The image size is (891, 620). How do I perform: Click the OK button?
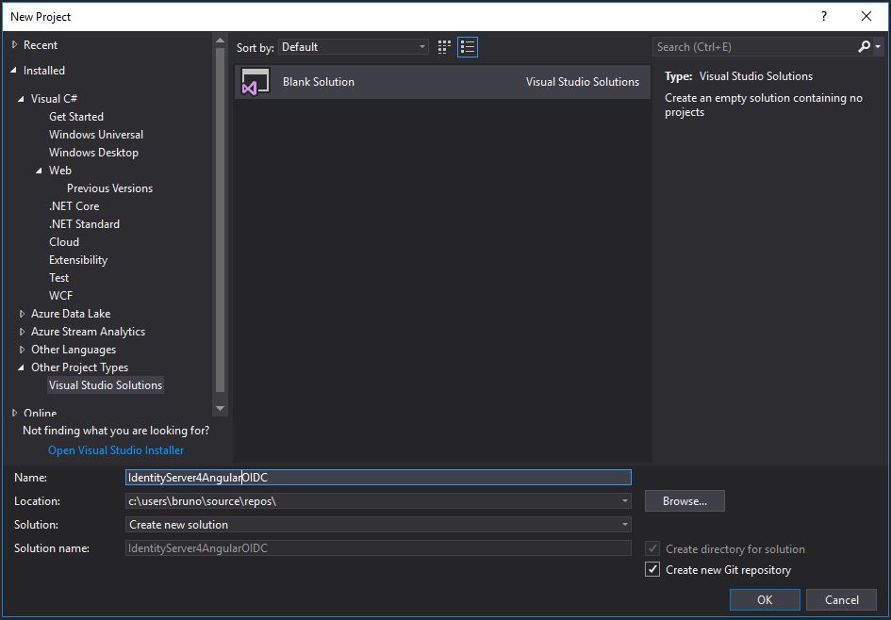click(765, 599)
